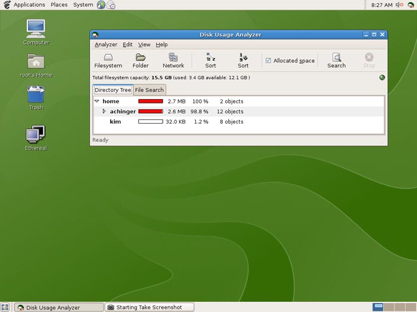Select the Ethereal desktop icon
This screenshot has width=417, height=312.
pyautogui.click(x=36, y=138)
